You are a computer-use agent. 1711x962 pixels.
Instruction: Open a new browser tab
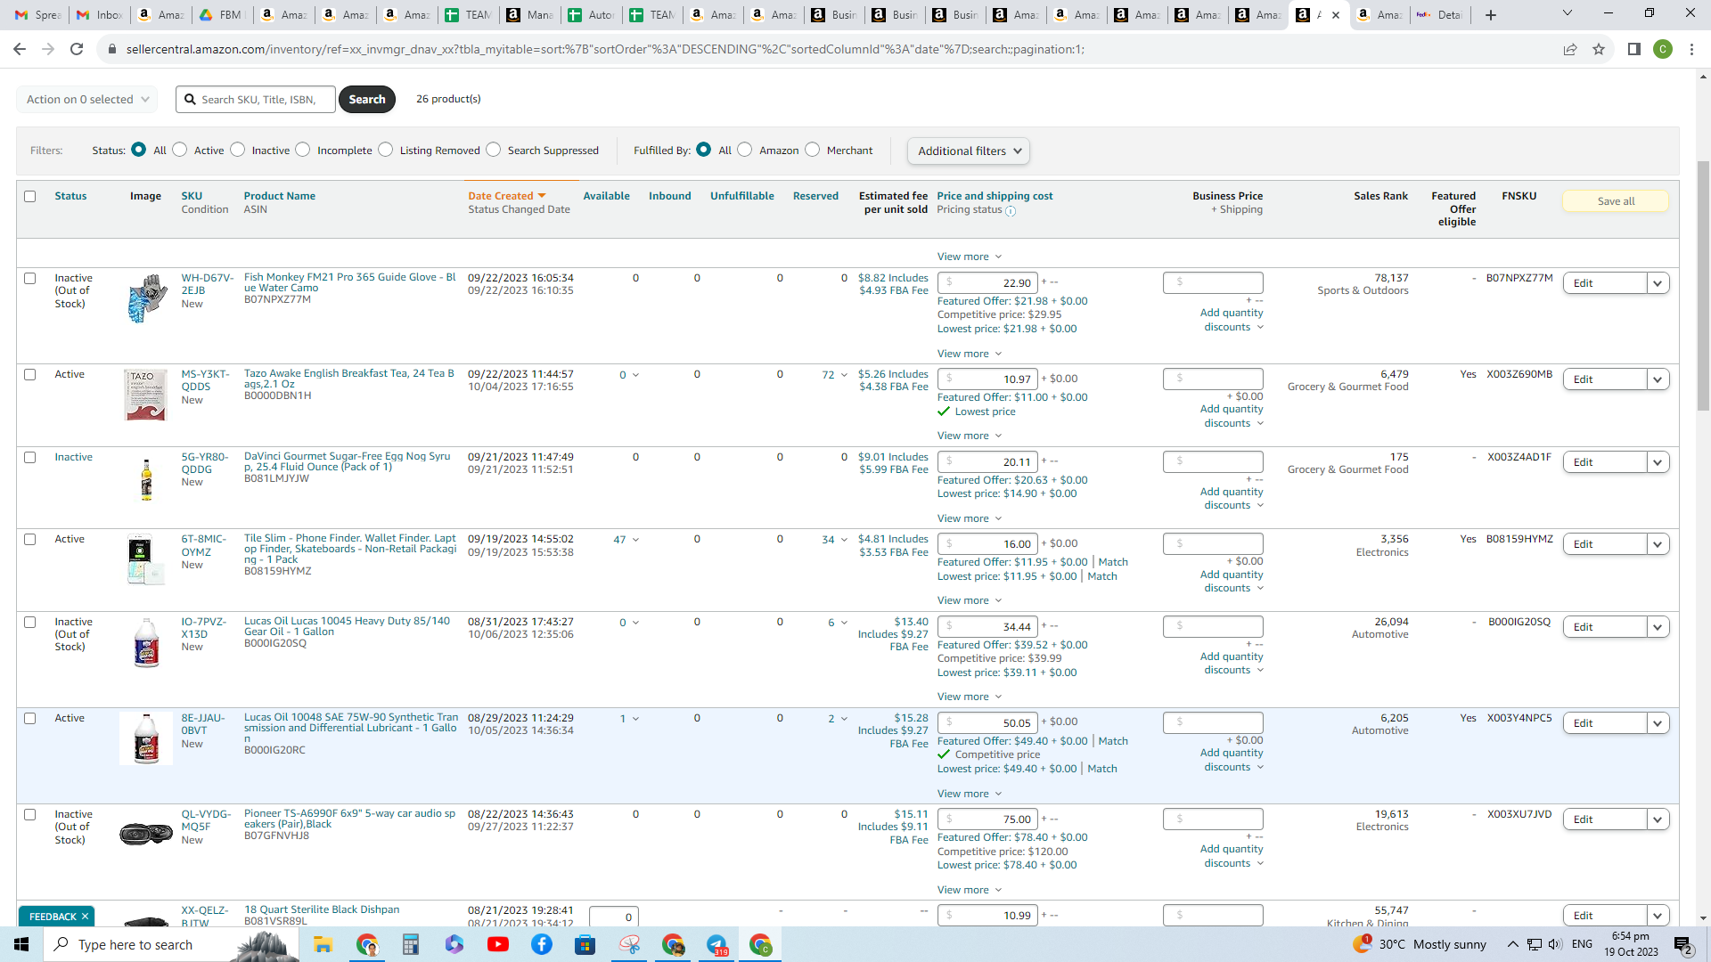(x=1490, y=14)
